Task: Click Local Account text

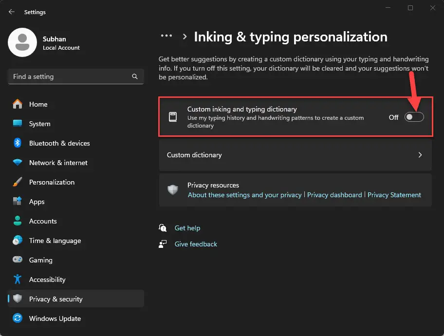Action: [x=61, y=48]
